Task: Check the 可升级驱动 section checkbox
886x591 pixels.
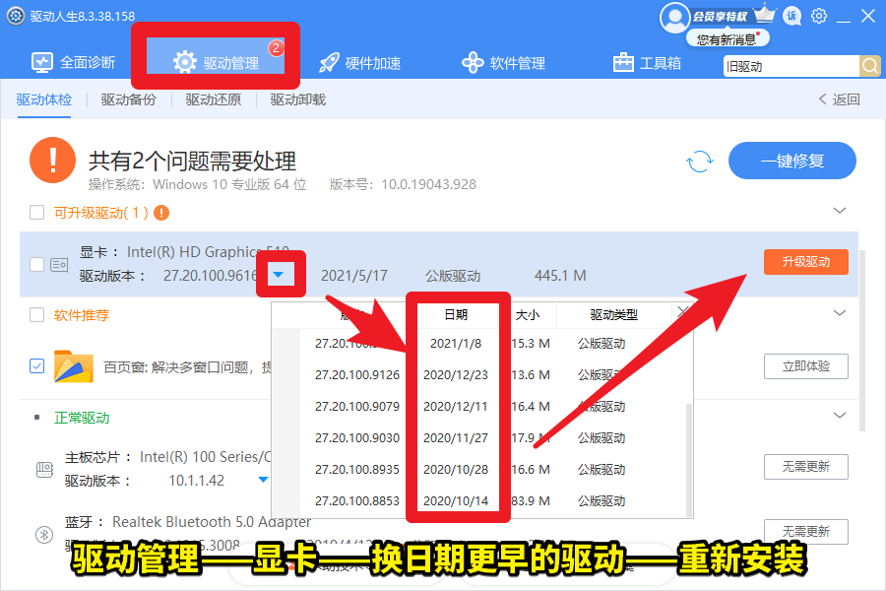Action: [36, 213]
